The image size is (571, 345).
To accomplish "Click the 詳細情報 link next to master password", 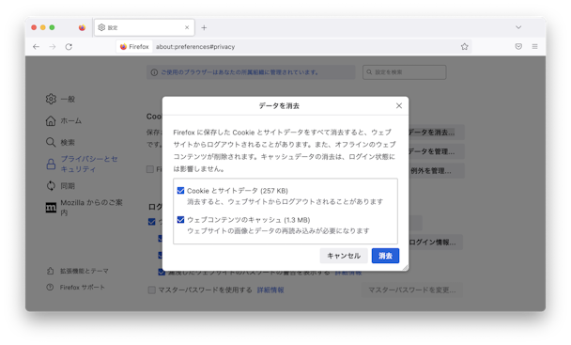I will [270, 290].
